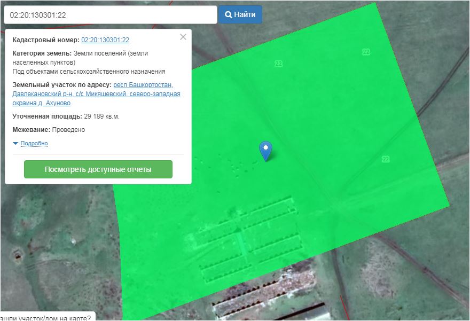Click the Уточненная площадь value 29 189 кв.м.
The image size is (470, 321).
(101, 116)
